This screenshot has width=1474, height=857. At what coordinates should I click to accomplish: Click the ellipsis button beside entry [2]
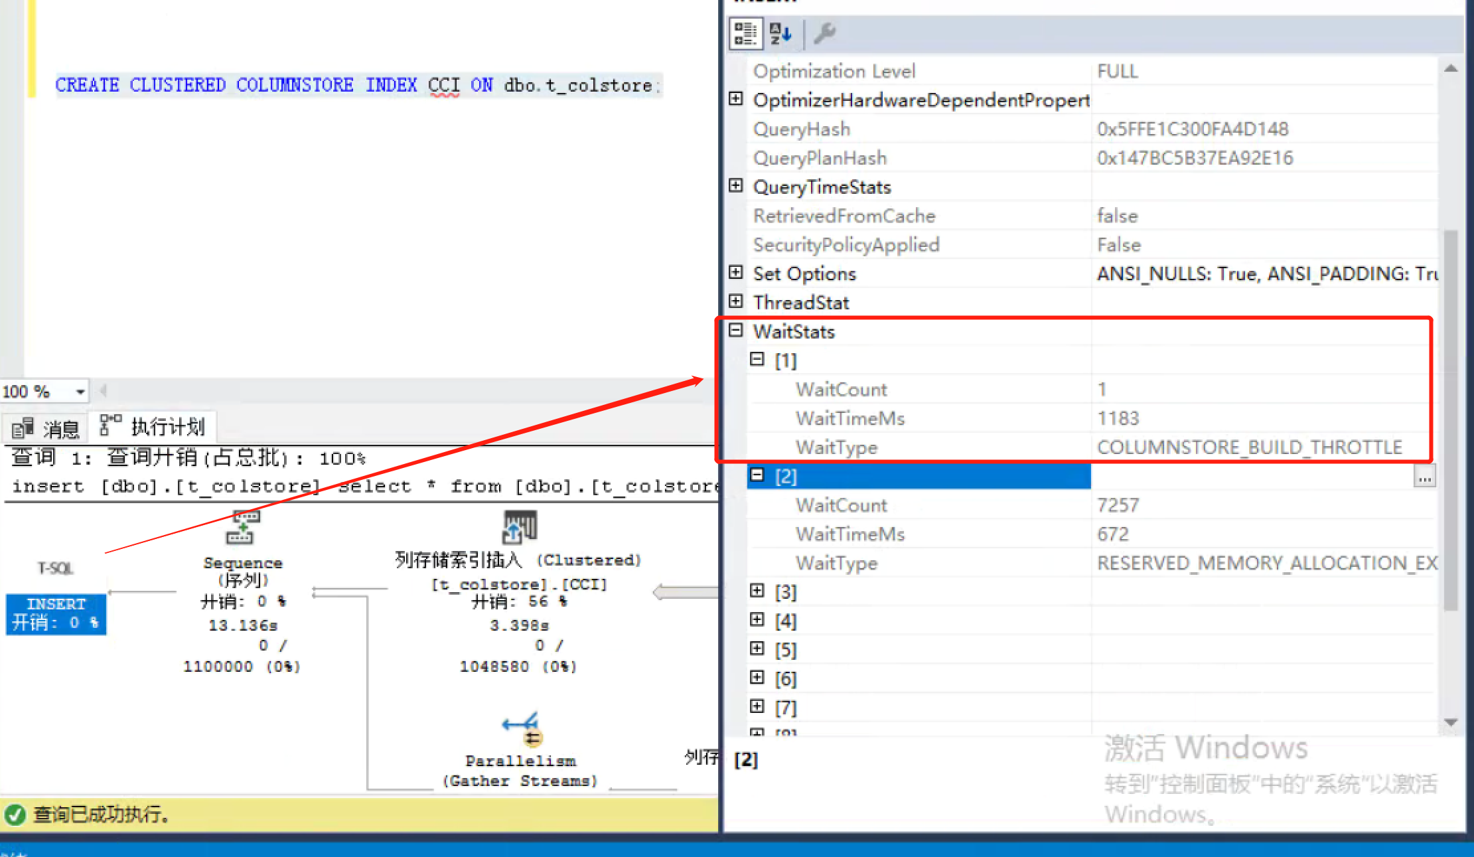click(1425, 476)
